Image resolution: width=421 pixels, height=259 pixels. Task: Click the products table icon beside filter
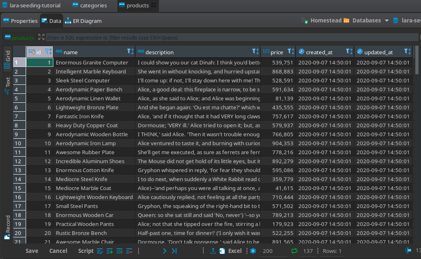[x=8, y=38]
